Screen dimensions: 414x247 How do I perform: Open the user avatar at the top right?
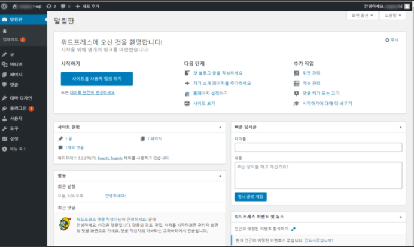pyautogui.click(x=407, y=7)
